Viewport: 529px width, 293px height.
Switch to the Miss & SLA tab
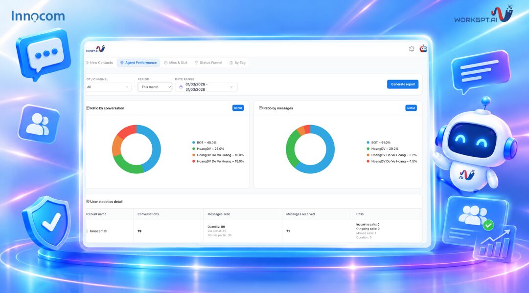point(176,63)
